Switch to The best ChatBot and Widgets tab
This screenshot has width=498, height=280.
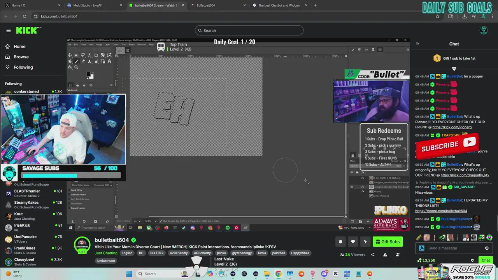click(x=279, y=5)
